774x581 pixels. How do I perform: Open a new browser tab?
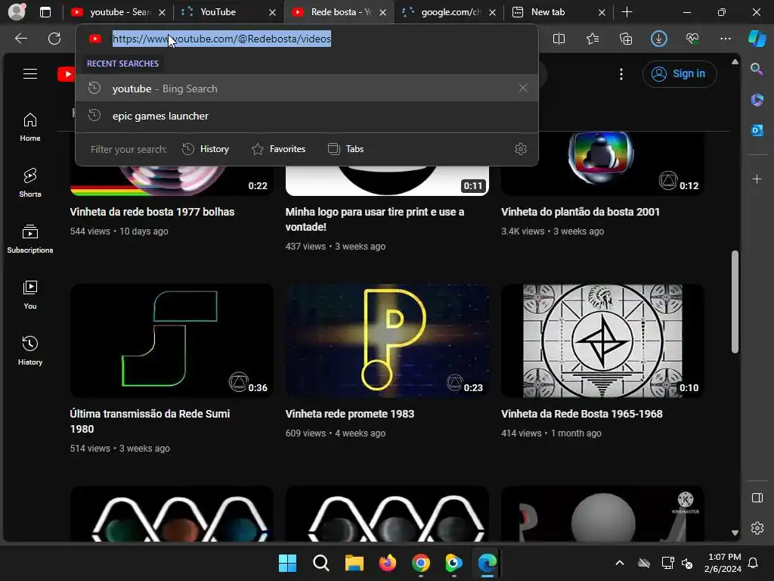(x=627, y=12)
